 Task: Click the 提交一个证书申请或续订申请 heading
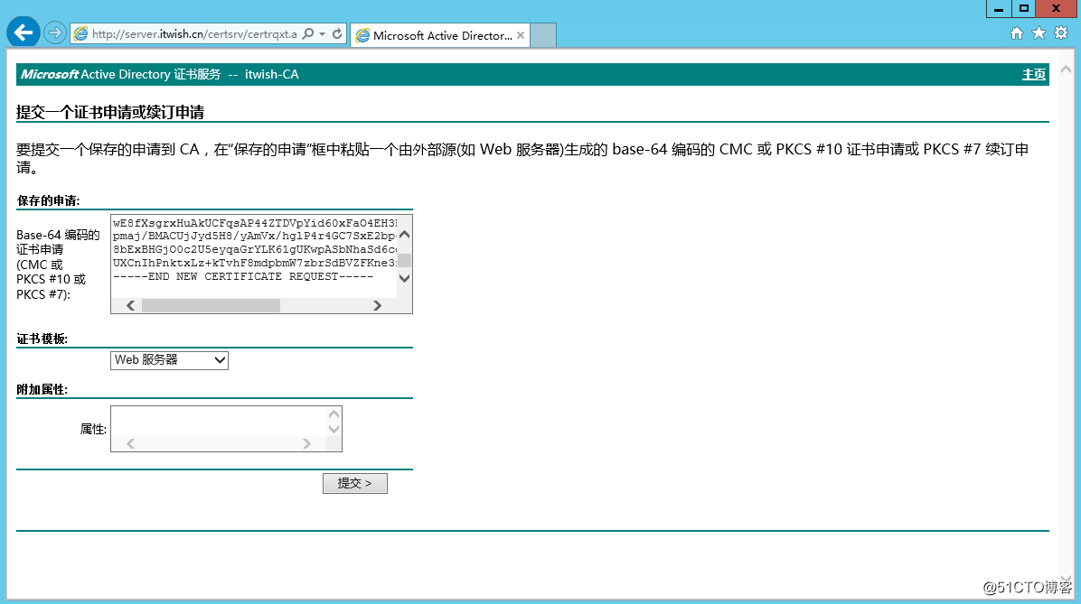pyautogui.click(x=110, y=112)
